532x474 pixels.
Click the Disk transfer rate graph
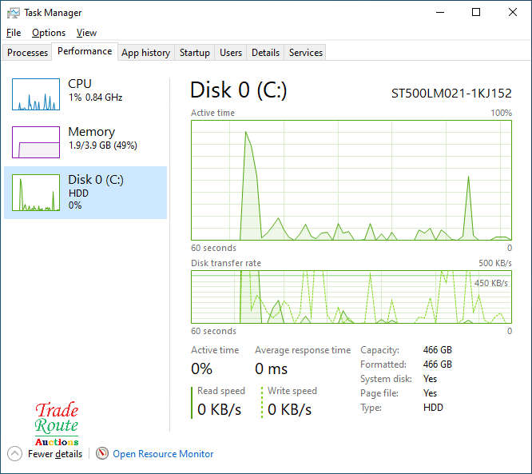pyautogui.click(x=351, y=297)
